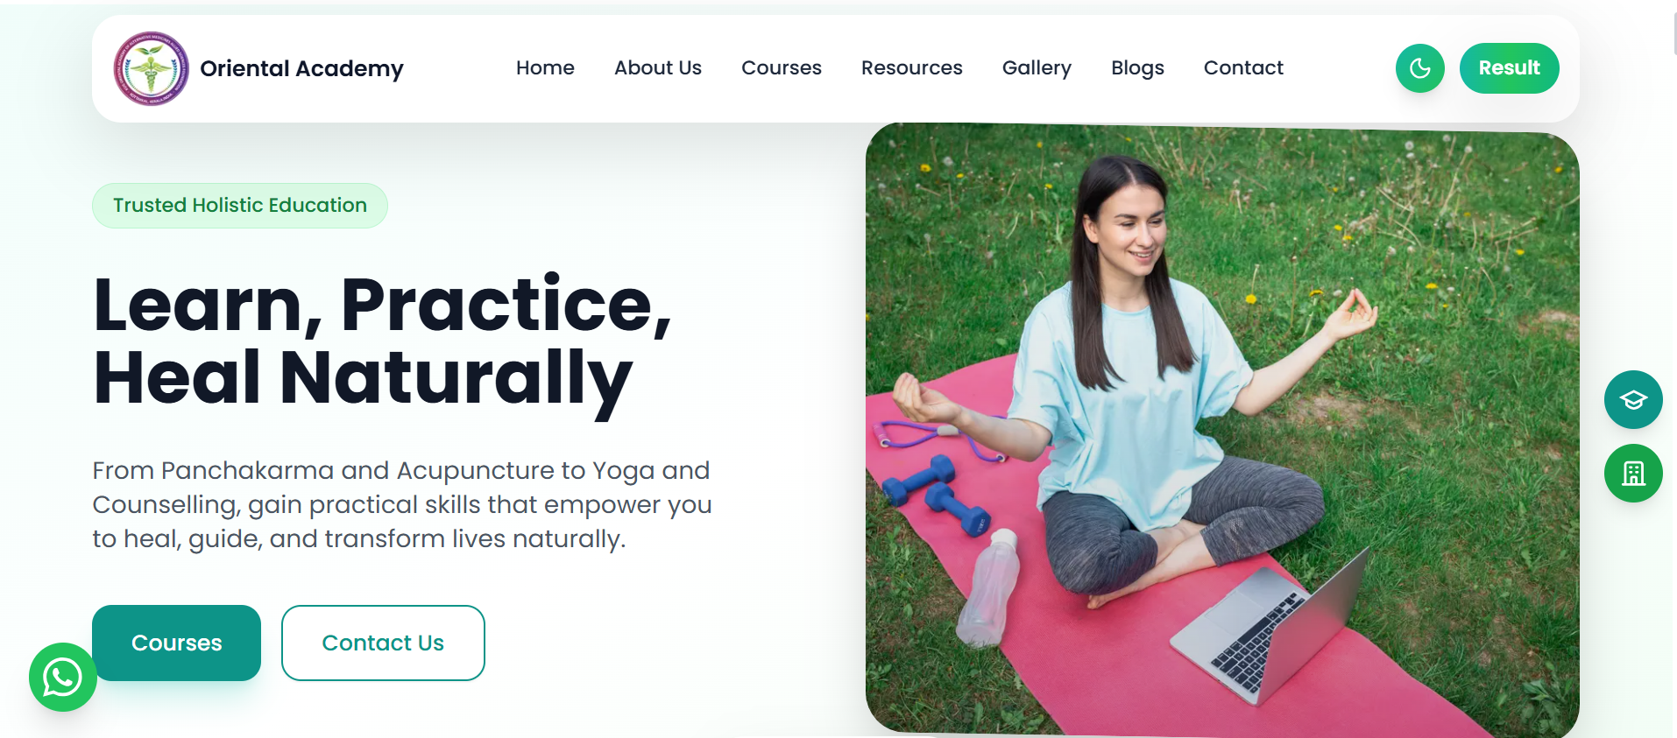Click the yoga woman hero image
Viewport: 1677px width, 738px height.
point(1222,430)
